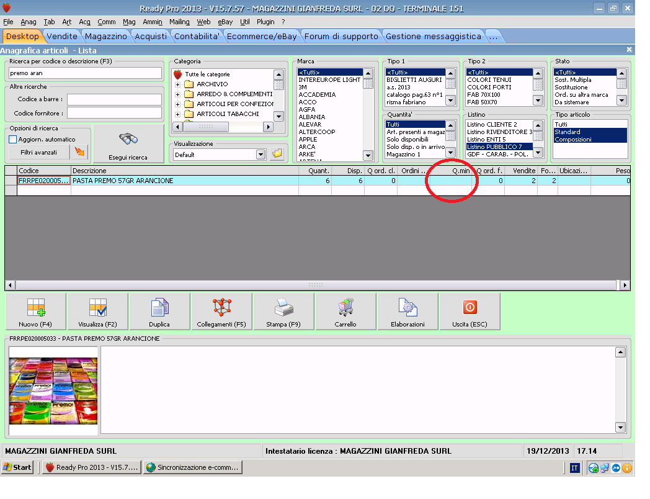Image resolution: width=650 pixels, height=499 pixels.
Task: Click the strawberry Tutte le categorie icon
Action: click(178, 74)
